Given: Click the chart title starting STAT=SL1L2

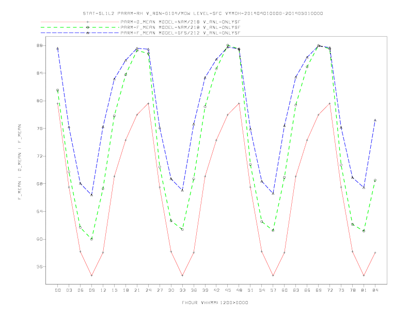Looking at the screenshot, I should pos(203,13).
